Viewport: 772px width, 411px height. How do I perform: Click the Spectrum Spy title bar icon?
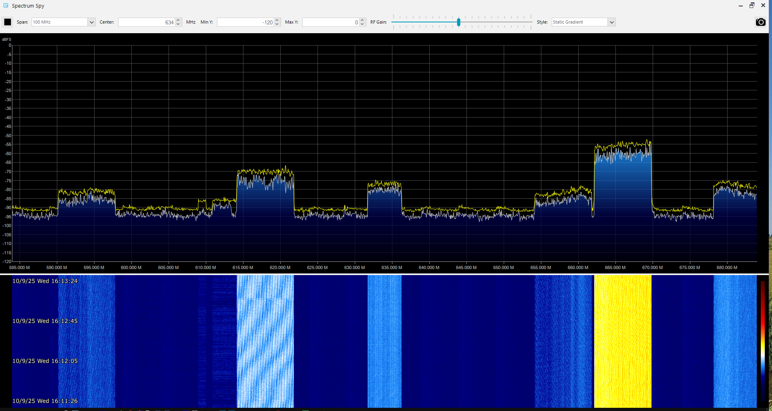pyautogui.click(x=6, y=6)
